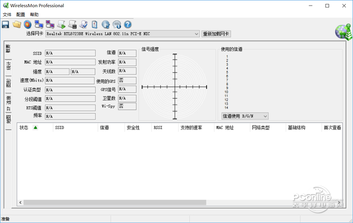Switch to the IP 连接 side tab
The image size is (353, 223).
[x=8, y=103]
